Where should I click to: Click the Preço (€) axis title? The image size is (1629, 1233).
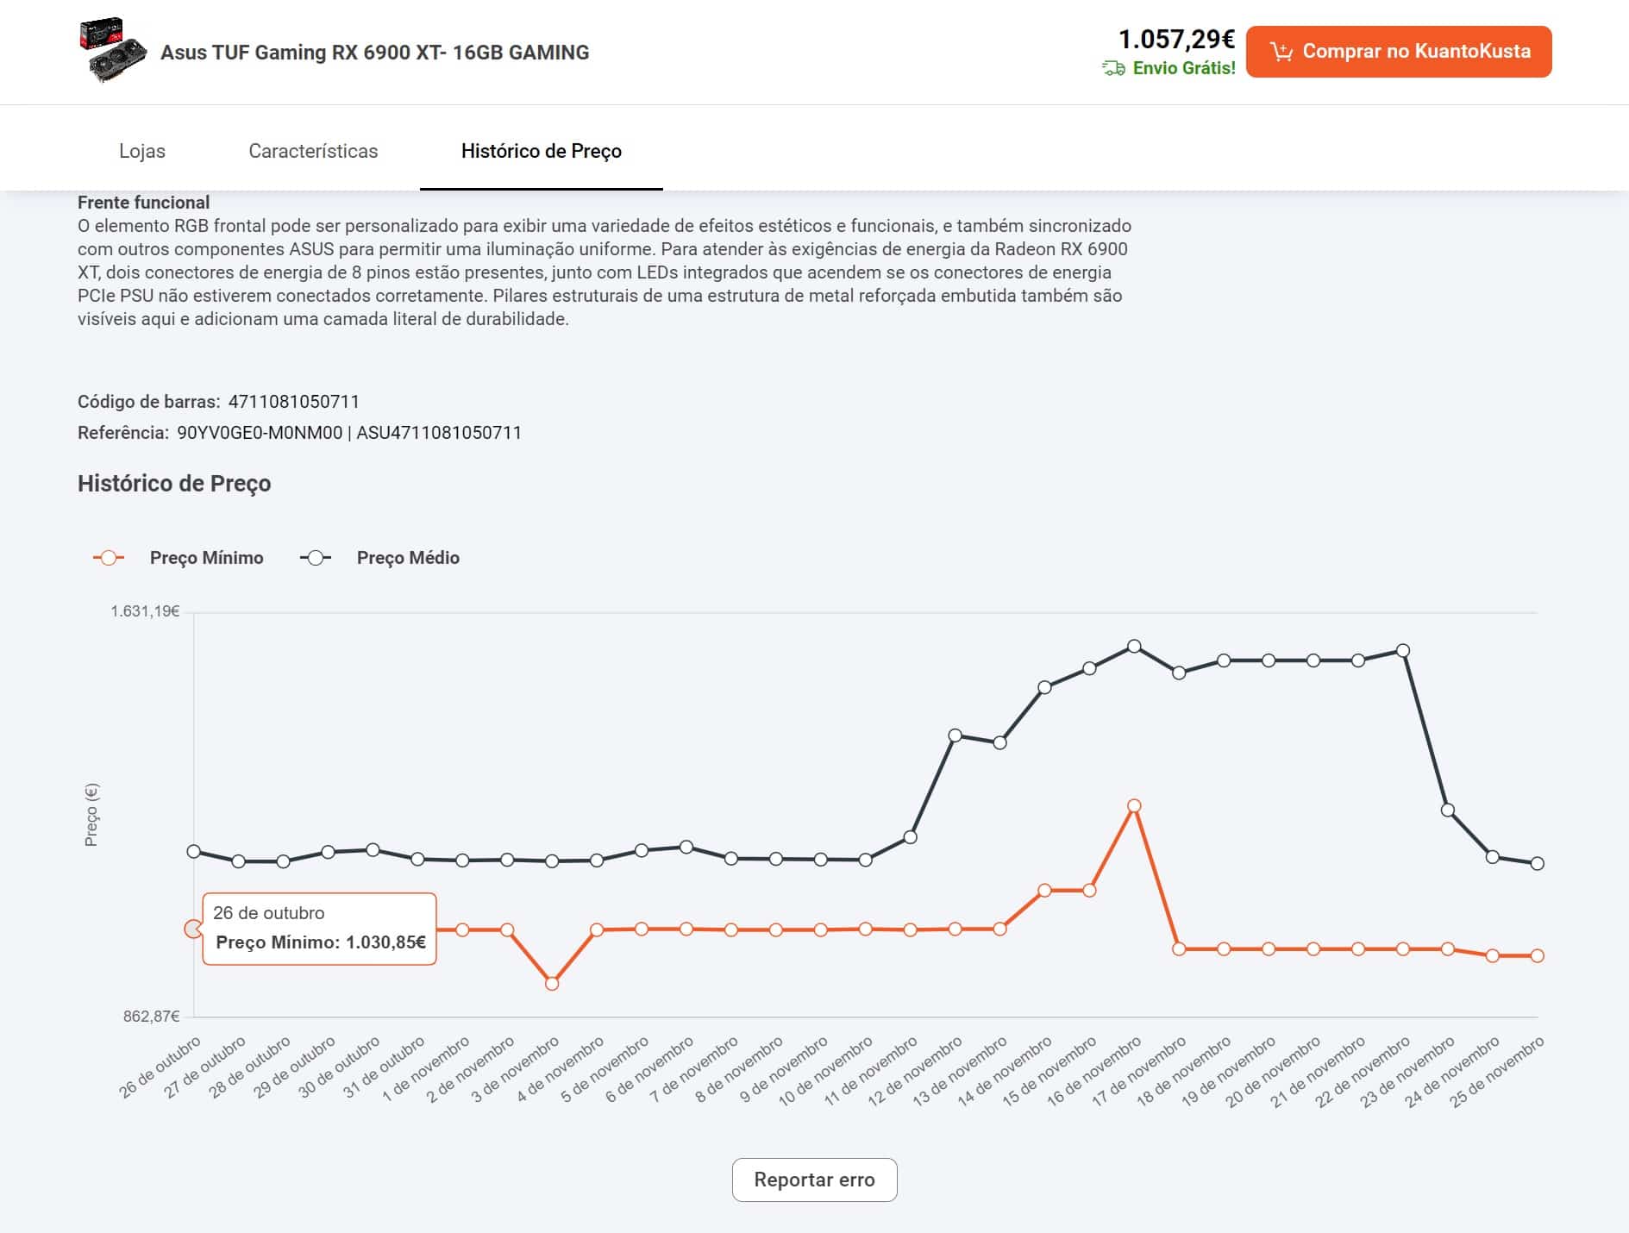pos(91,815)
